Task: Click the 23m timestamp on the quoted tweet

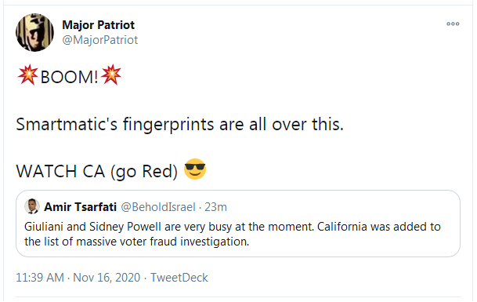Action: (x=215, y=207)
